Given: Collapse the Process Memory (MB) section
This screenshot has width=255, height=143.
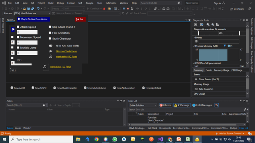Looking at the screenshot, I should point(194,46).
